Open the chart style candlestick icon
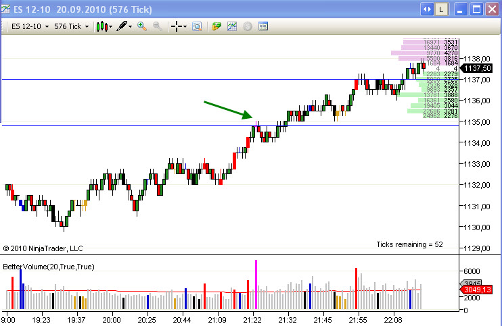 coord(101,26)
